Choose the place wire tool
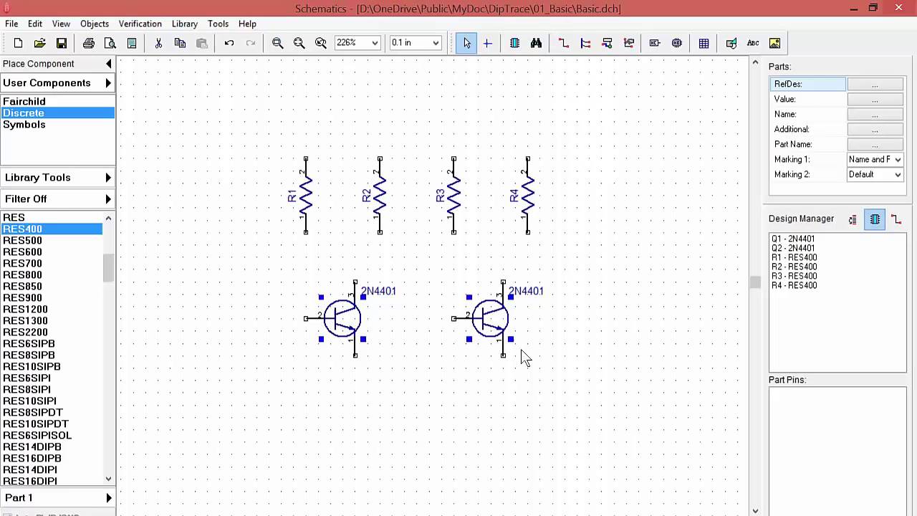Viewport: 917px width, 516px height. 564,43
